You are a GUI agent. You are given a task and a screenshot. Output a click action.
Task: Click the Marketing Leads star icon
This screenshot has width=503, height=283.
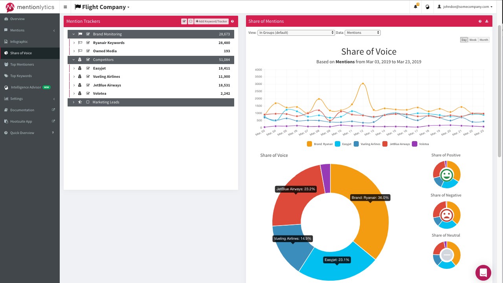[x=80, y=102]
